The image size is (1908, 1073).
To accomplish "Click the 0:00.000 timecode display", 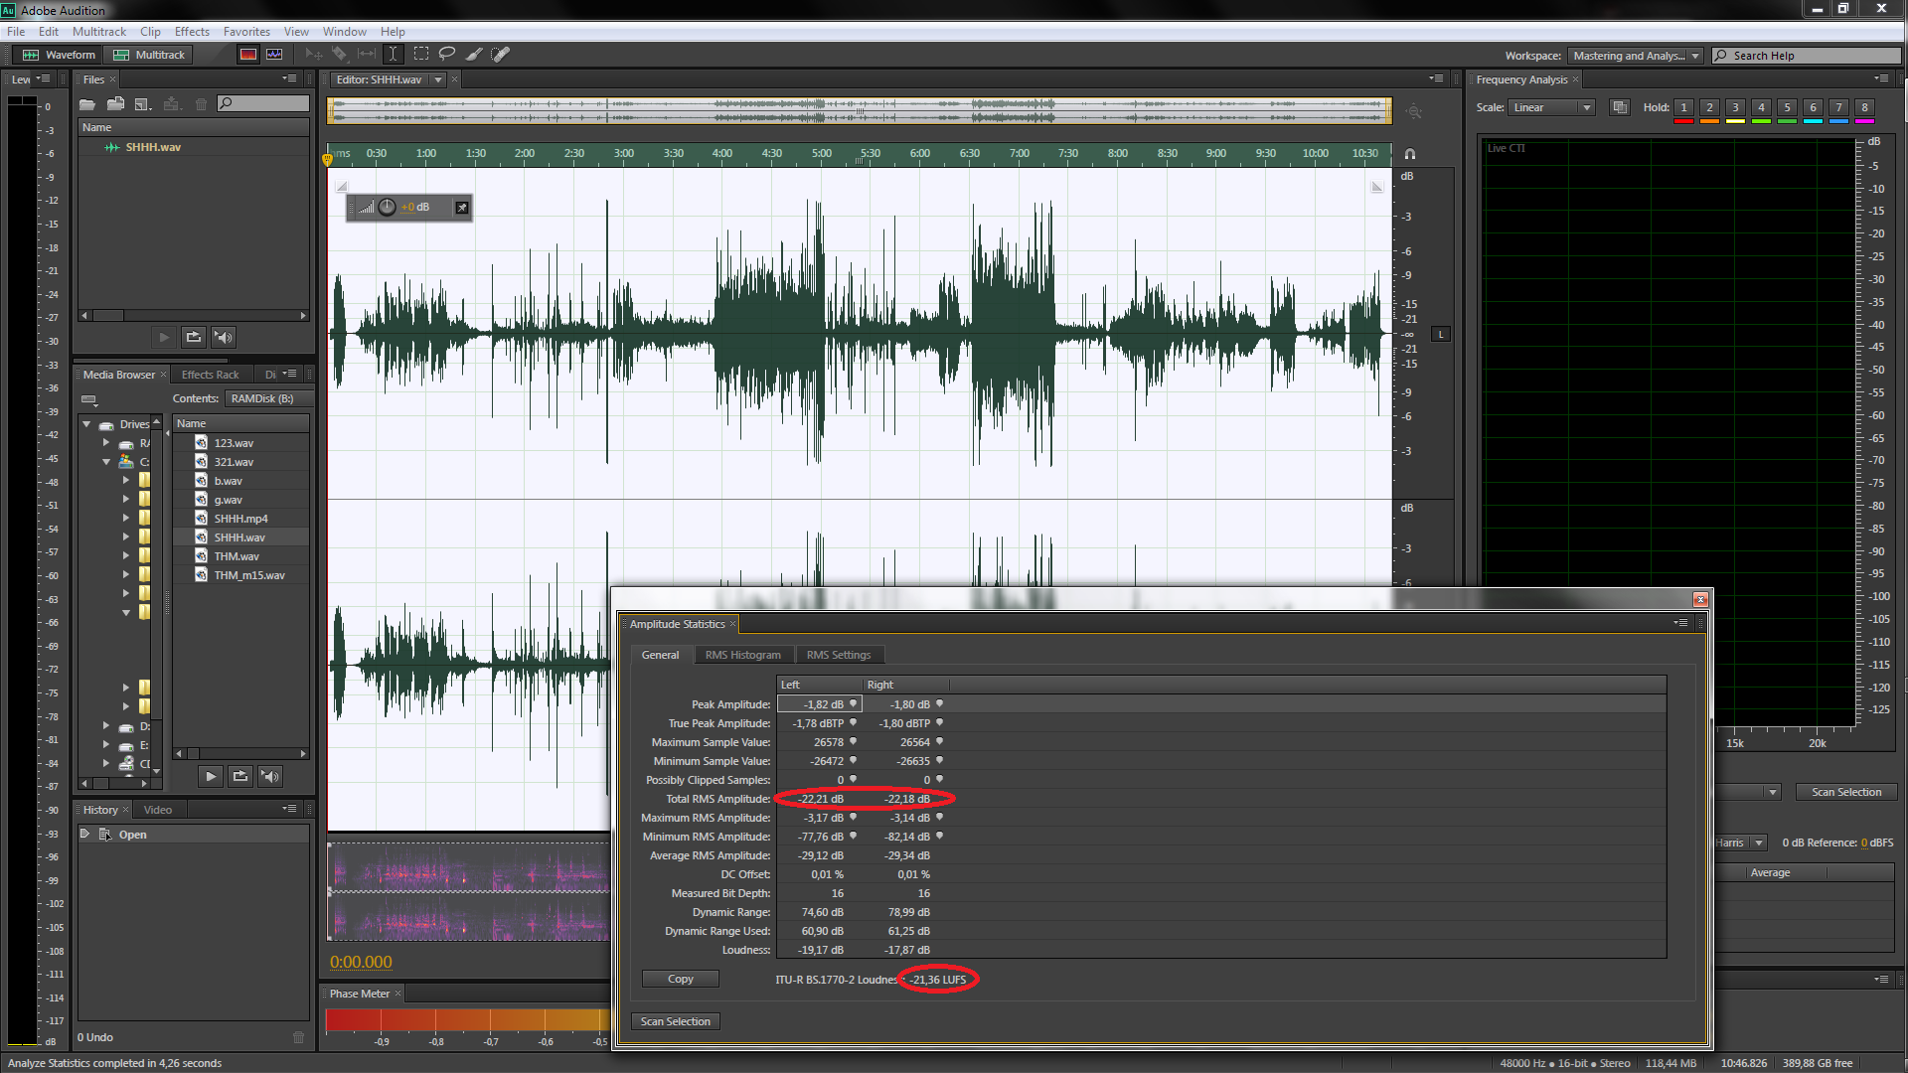I will click(361, 962).
